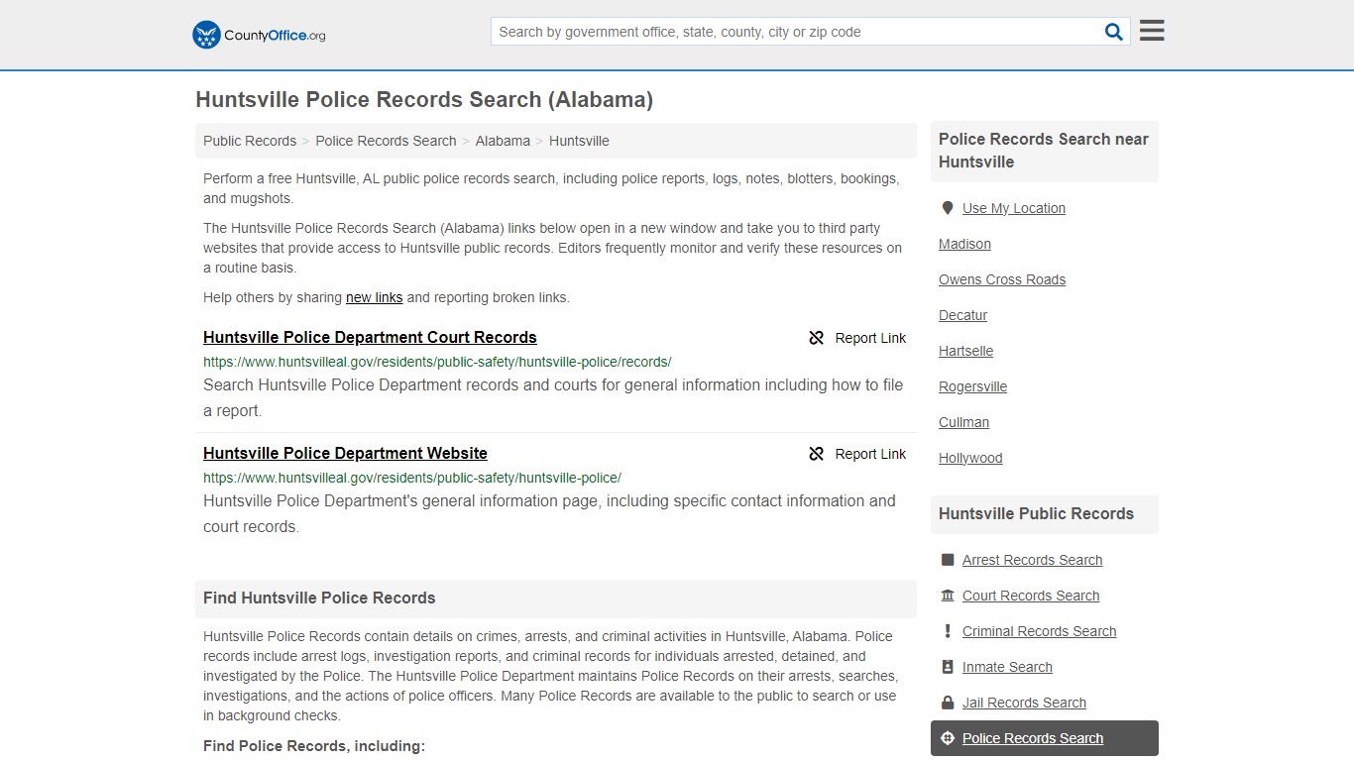Report Link for Police Department Court Records
Image resolution: width=1354 pixels, height=761 pixels.
(857, 338)
